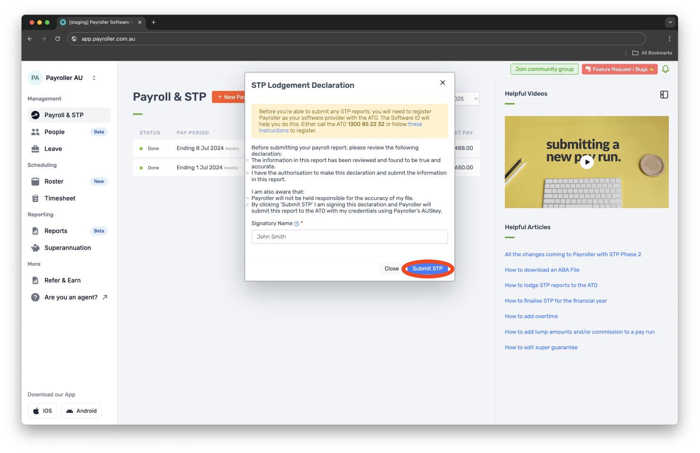Click the Refer & Earn icon
The width and height of the screenshot is (700, 453).
pyautogui.click(x=35, y=280)
